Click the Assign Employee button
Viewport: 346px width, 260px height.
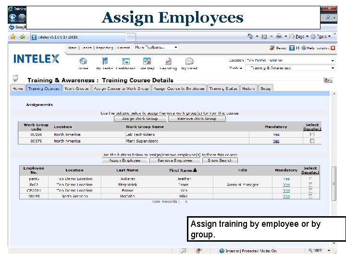[124, 160]
